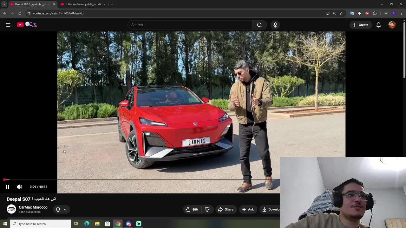Open File Explorer from taskbar
Viewport: 406px width, 228px height.
(x=97, y=224)
